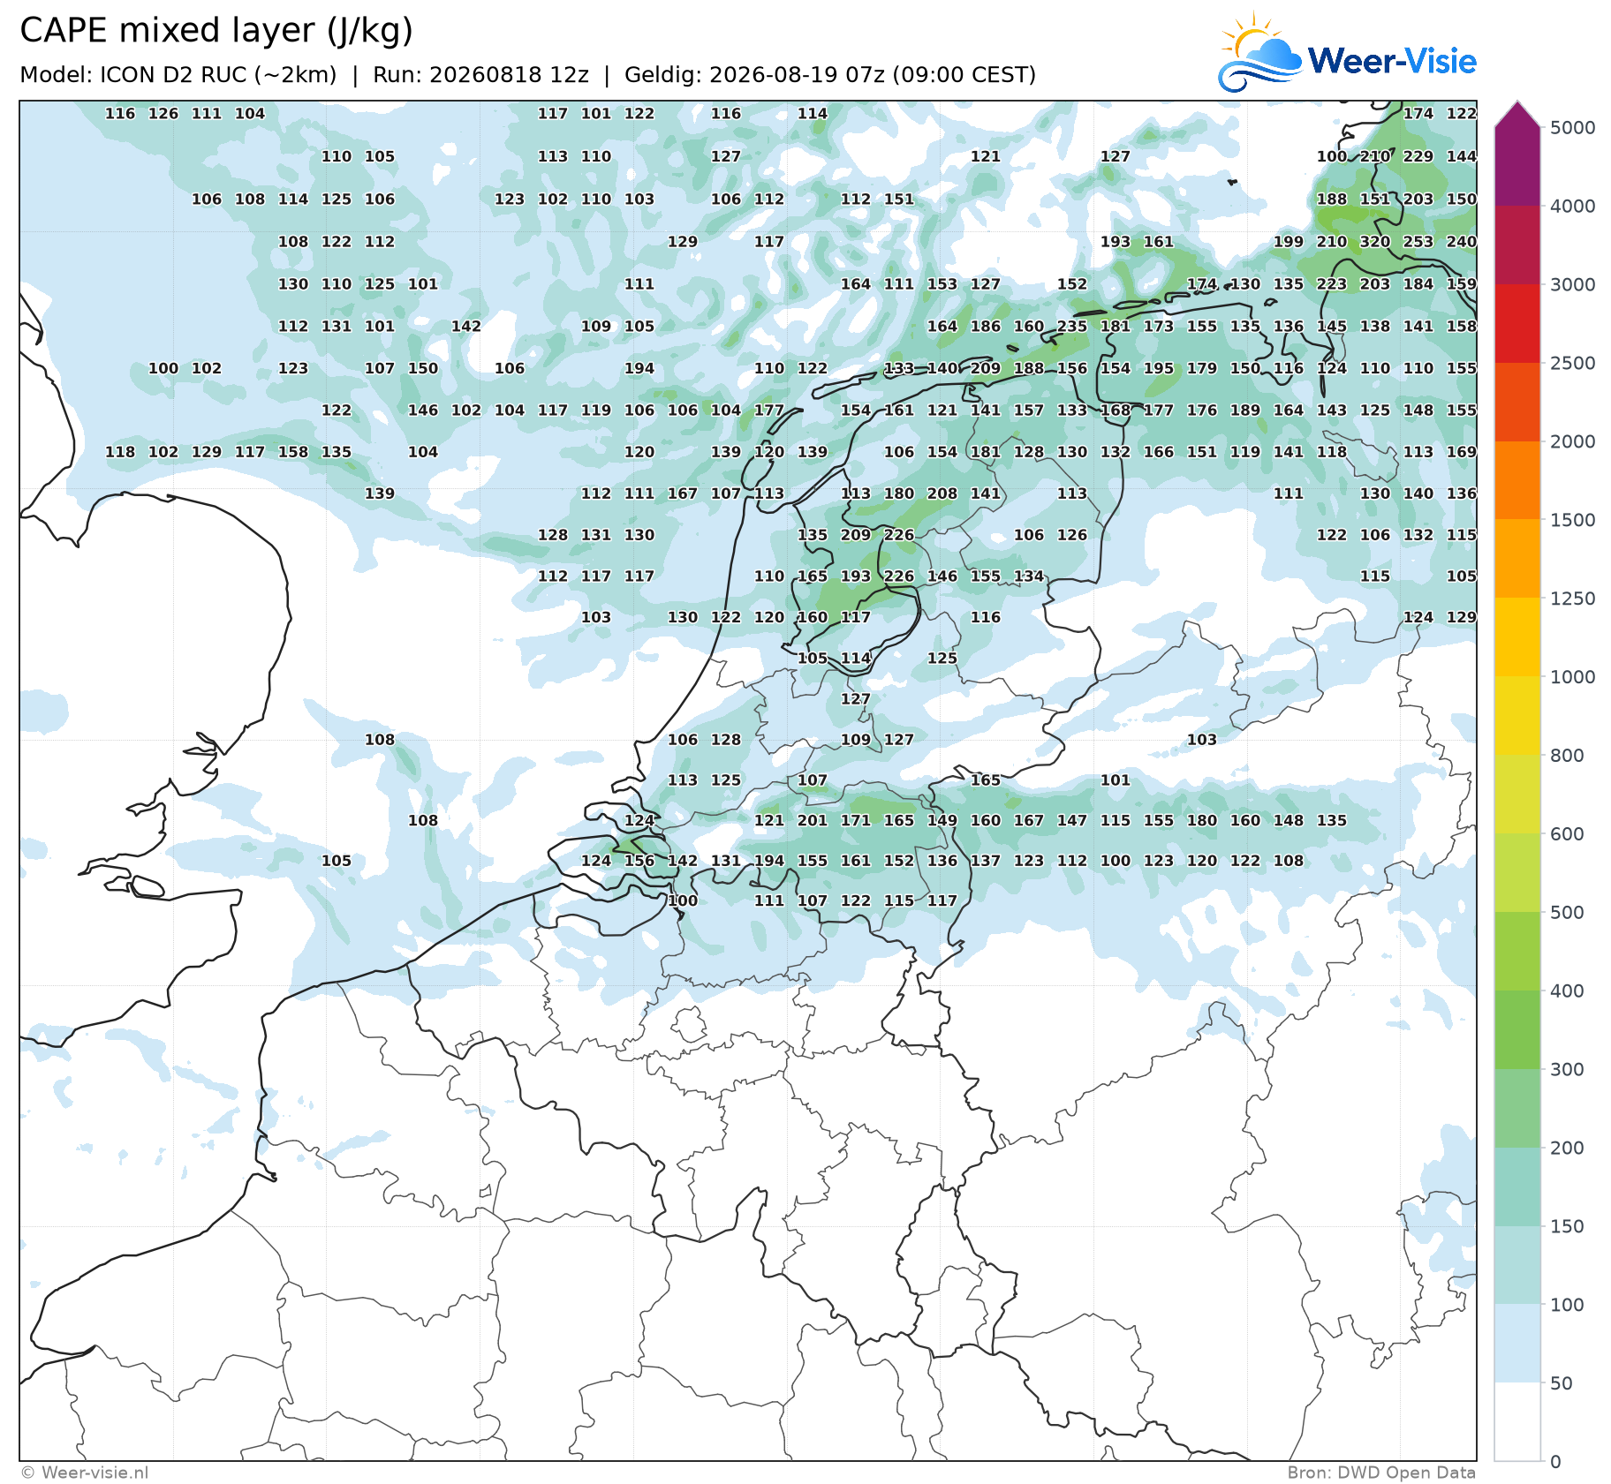The width and height of the screenshot is (1611, 1484).
Task: Click the Run: 20260818 12z label
Action: tap(480, 75)
